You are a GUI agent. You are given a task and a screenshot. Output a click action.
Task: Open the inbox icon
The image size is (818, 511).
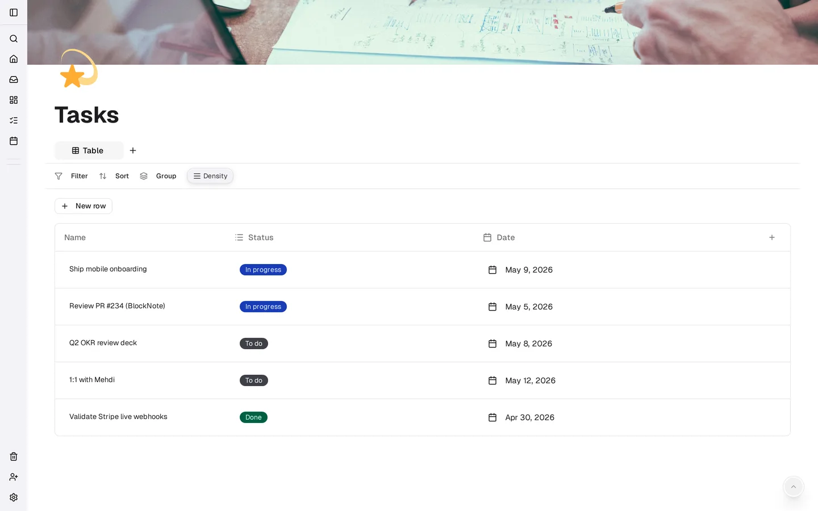pos(14,79)
